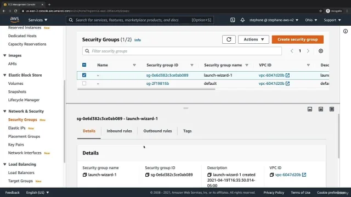Collapse the Images sidebar section
Image resolution: width=351 pixels, height=197 pixels.
click(5, 55)
